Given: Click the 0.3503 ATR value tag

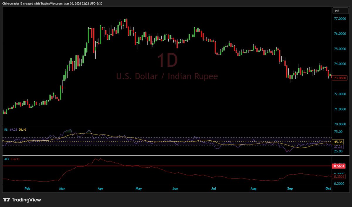Looking at the screenshot, I should click(x=339, y=177).
